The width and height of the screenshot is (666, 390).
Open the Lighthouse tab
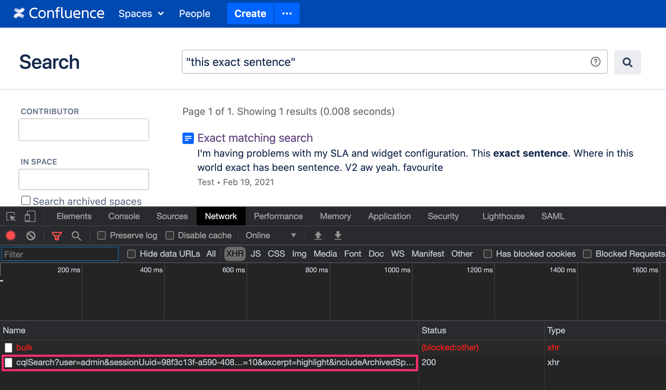tap(503, 216)
